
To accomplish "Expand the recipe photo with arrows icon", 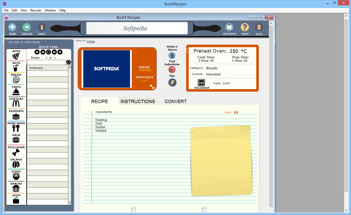I will point(152,87).
